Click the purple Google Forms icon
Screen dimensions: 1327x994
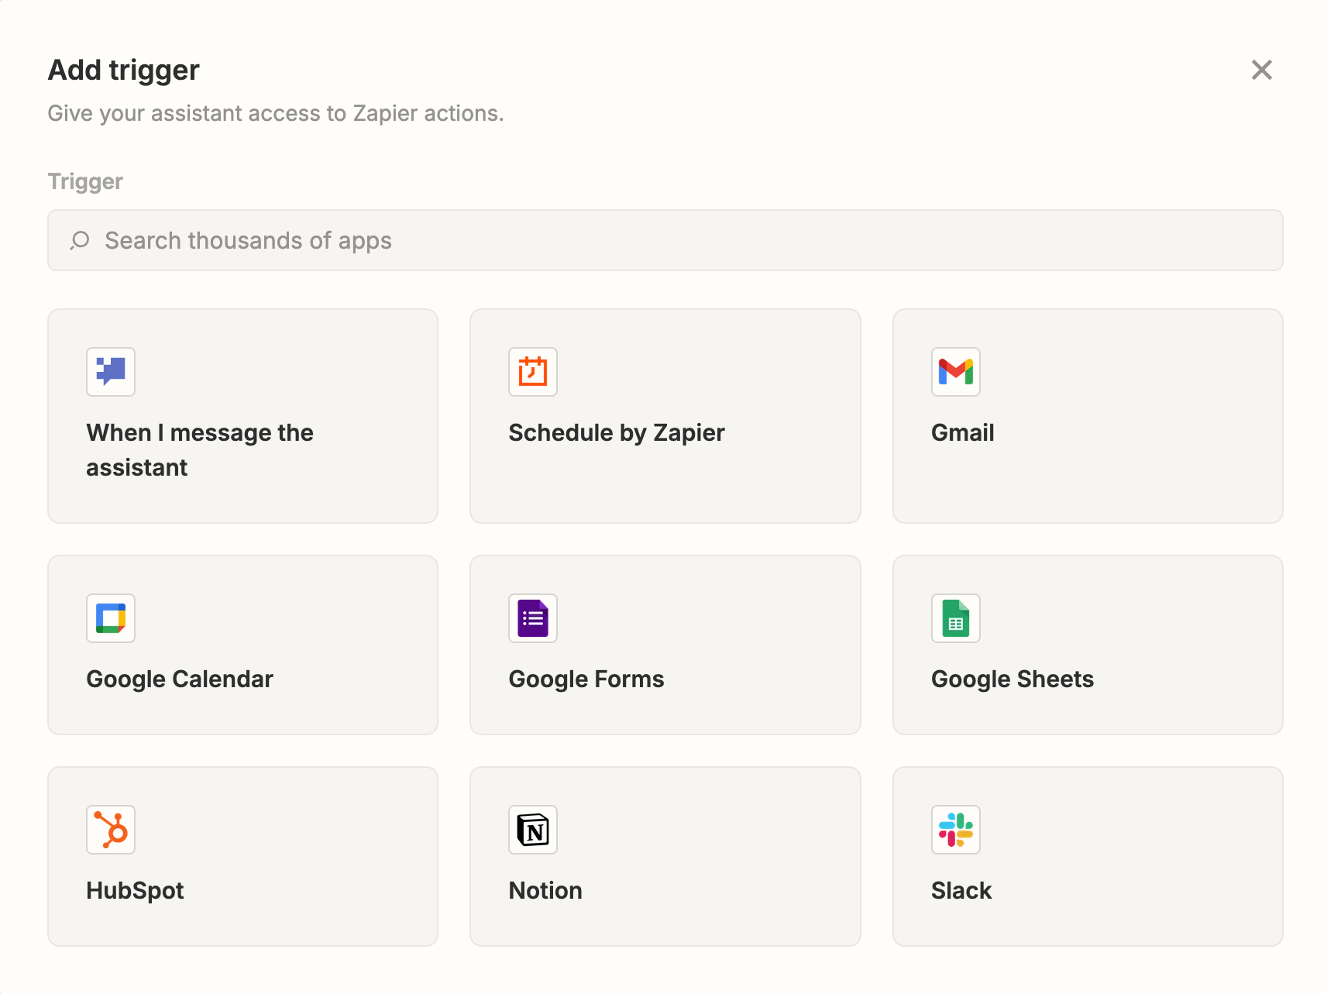pos(533,618)
